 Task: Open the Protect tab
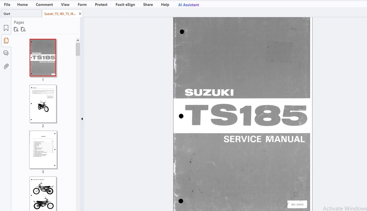(x=101, y=5)
